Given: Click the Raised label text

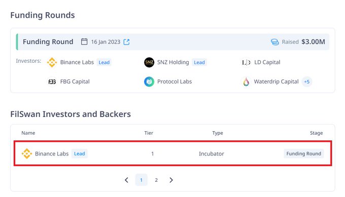Looking at the screenshot, I should point(290,42).
